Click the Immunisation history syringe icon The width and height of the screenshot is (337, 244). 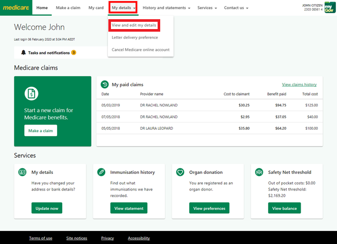[x=101, y=172]
